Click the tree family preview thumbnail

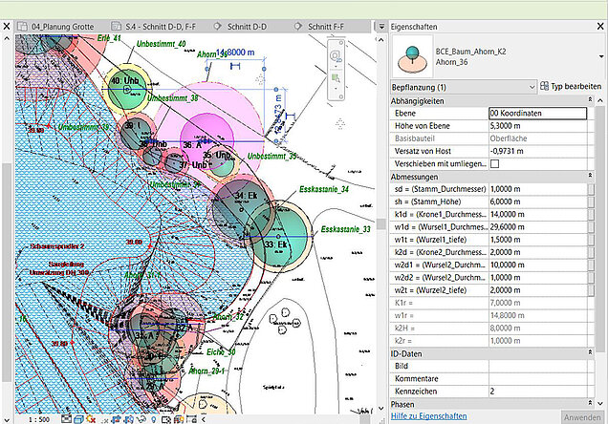(412, 56)
